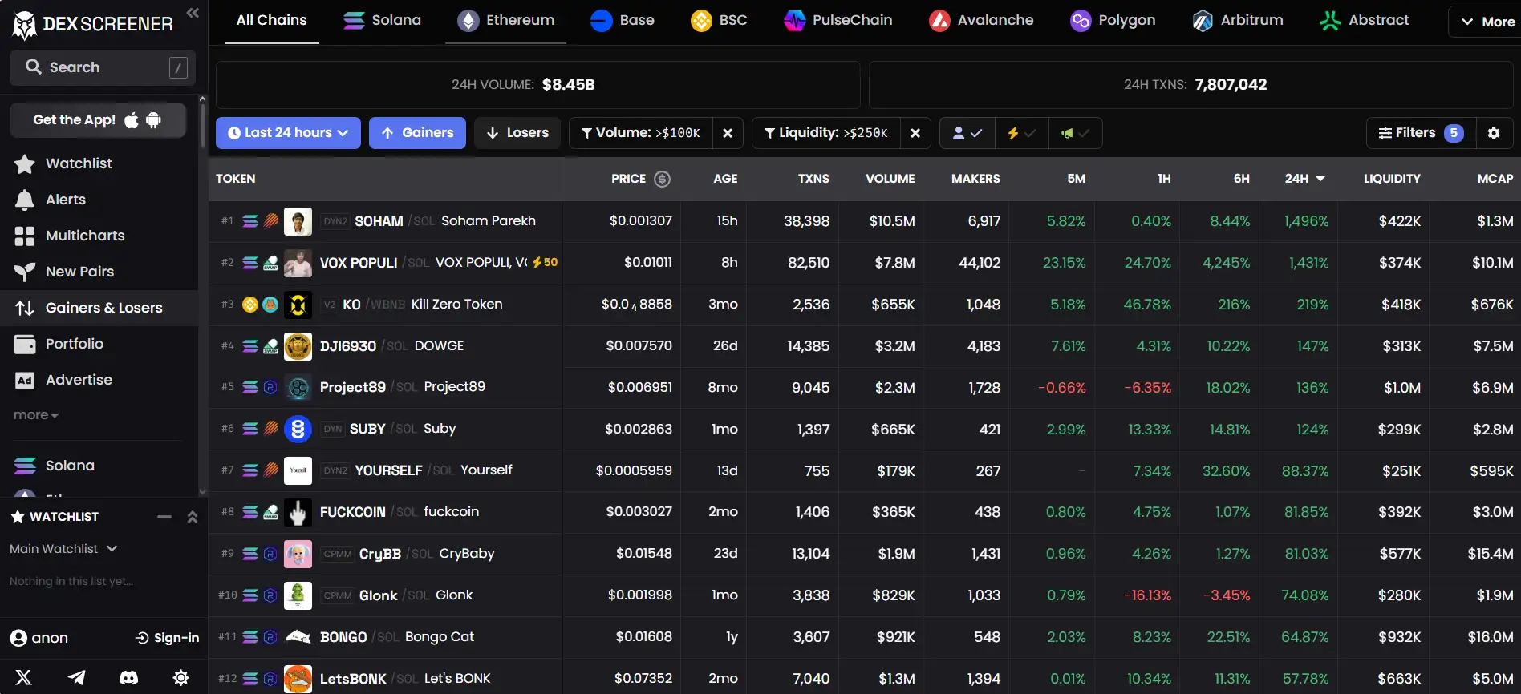Click the theme settings sun icon
This screenshot has width=1521, height=694.
pos(181,677)
